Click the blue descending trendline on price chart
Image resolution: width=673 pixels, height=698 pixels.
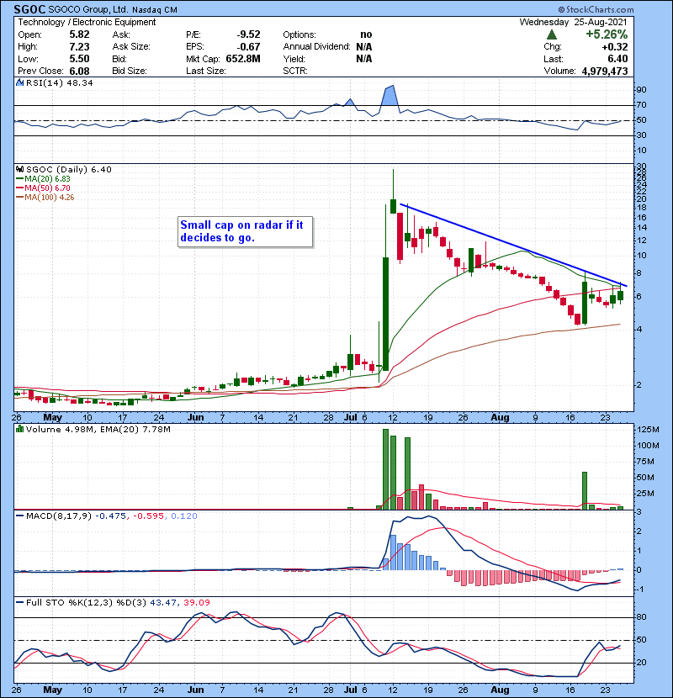[x=513, y=245]
